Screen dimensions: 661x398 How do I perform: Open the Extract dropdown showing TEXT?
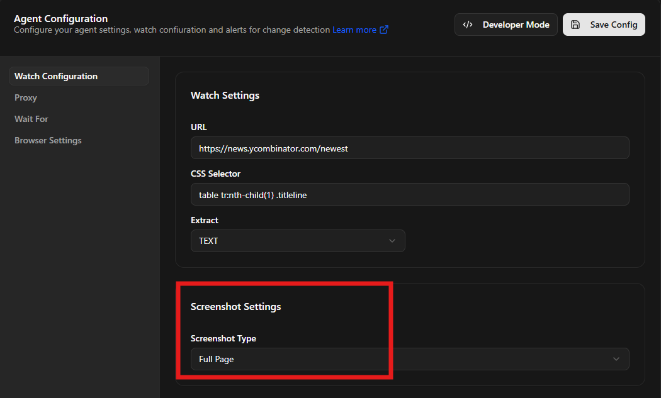pyautogui.click(x=297, y=241)
